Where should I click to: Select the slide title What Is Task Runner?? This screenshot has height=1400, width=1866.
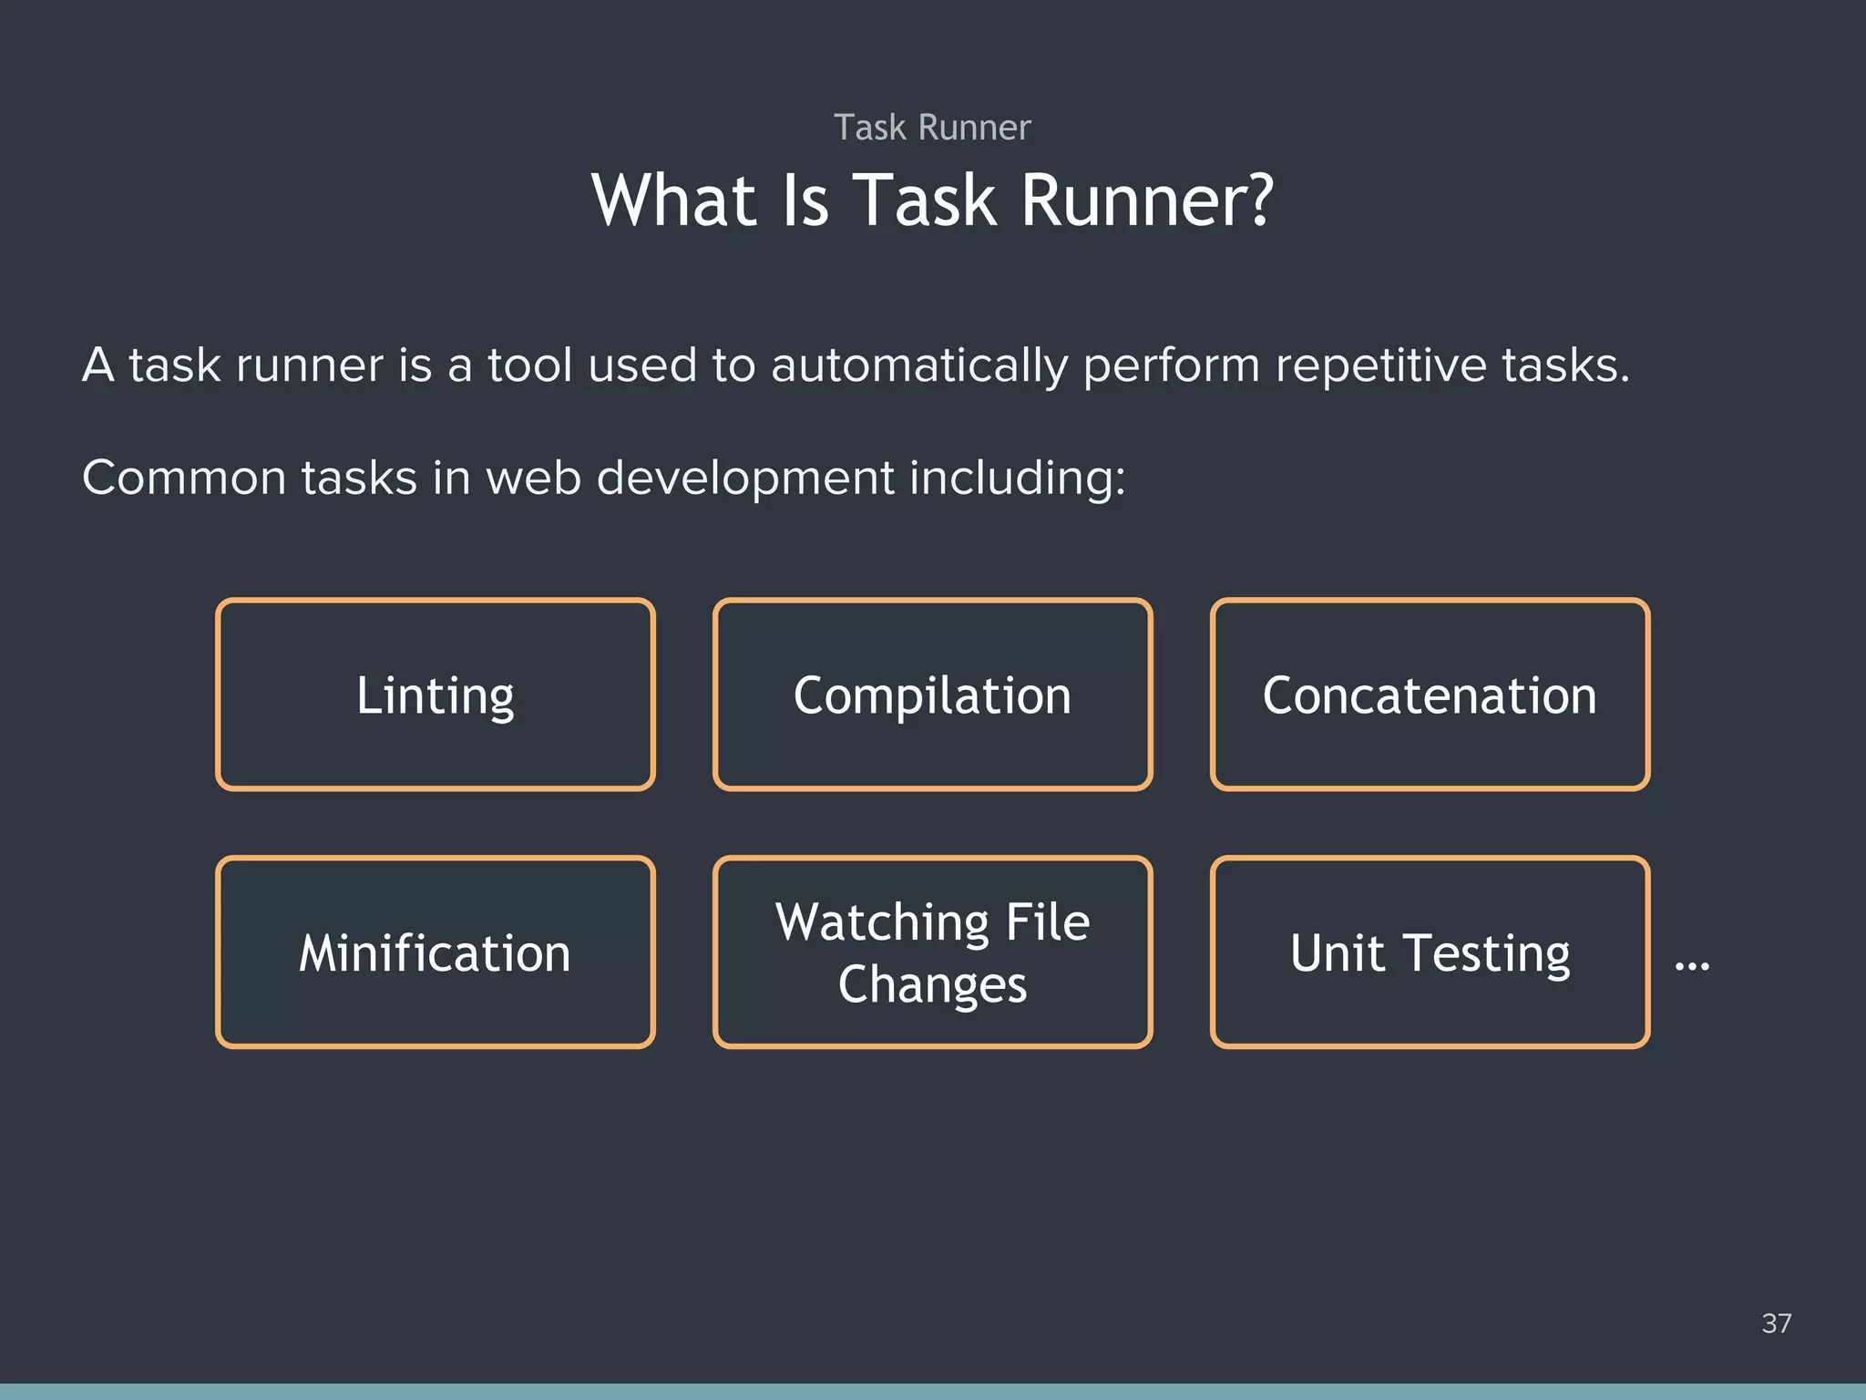pos(933,201)
